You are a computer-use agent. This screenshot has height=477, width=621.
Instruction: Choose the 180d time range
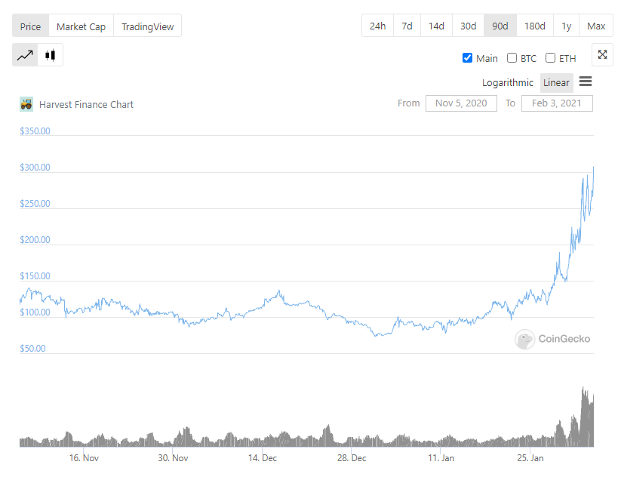(535, 26)
